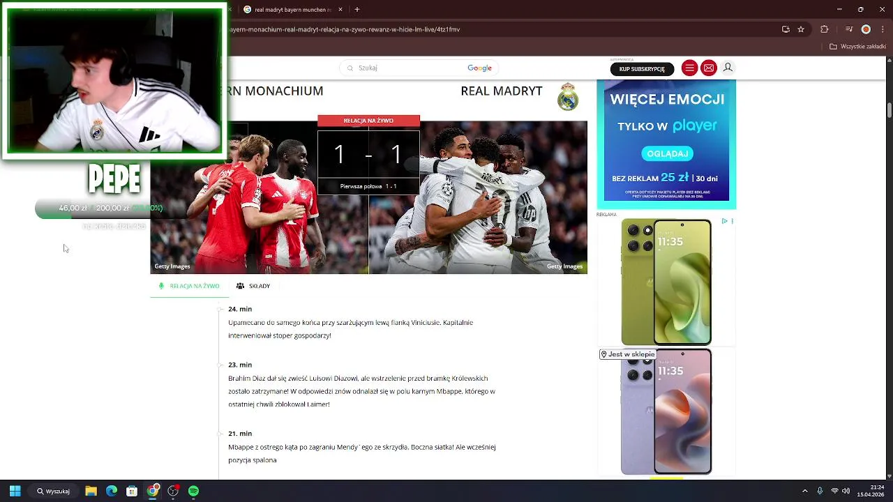This screenshot has height=502, width=893.
Task: Click the microphone tray icon
Action: (x=820, y=491)
